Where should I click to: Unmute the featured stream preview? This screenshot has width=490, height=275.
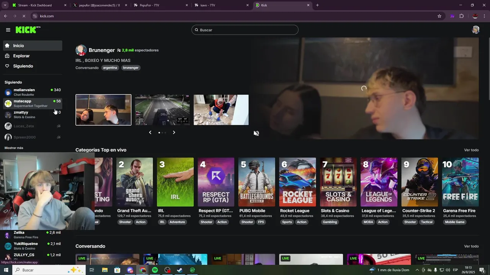(x=256, y=133)
